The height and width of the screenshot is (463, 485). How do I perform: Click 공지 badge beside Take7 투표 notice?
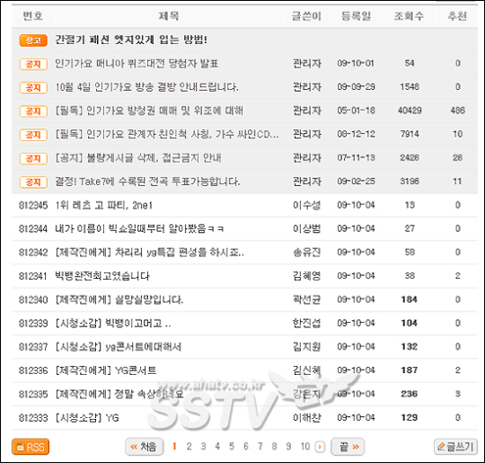[33, 183]
